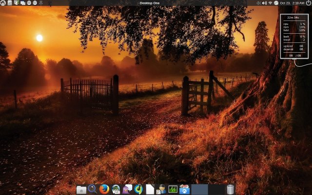Viewport: 312px width, 195px height.
Task: Click the second round grey panel icon
Action: (35, 3)
